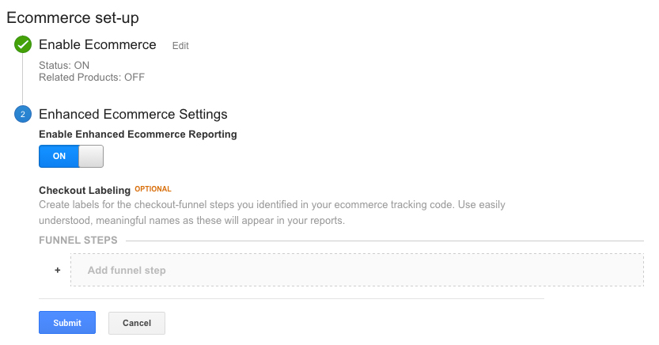
Task: Focus the Add funnel step field
Action: (356, 270)
